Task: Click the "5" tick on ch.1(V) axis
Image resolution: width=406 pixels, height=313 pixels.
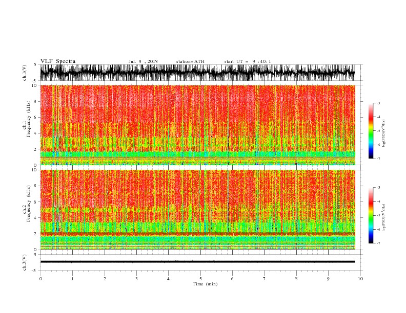Action: 35,64
